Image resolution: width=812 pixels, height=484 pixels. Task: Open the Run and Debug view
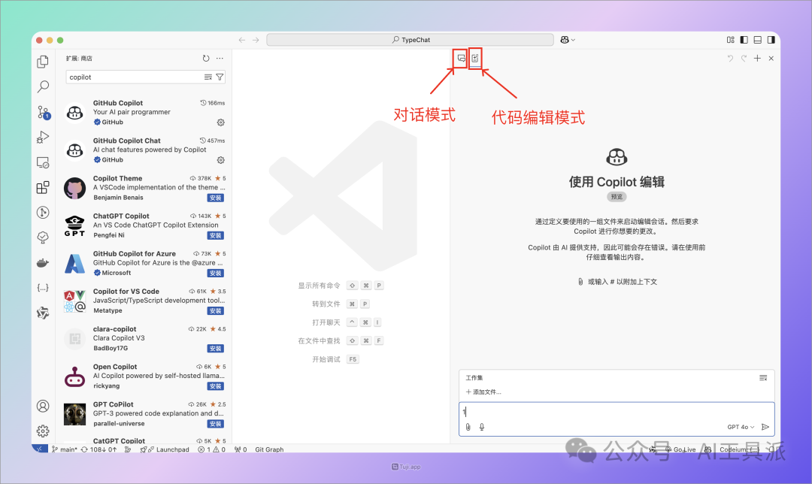click(x=43, y=138)
